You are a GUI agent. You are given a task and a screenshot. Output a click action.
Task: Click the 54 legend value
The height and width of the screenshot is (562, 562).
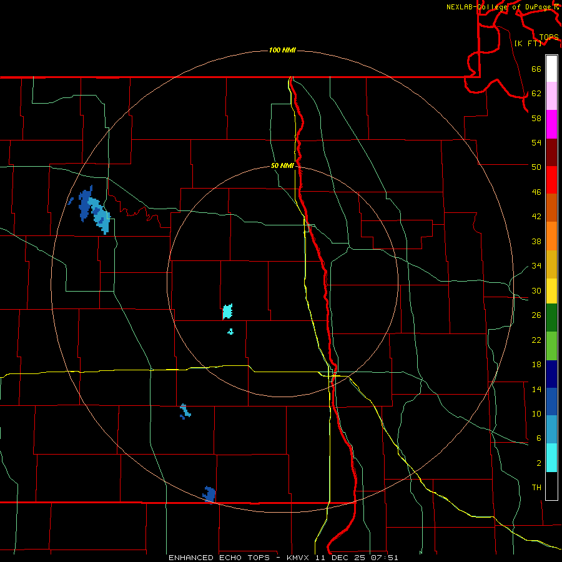point(536,142)
